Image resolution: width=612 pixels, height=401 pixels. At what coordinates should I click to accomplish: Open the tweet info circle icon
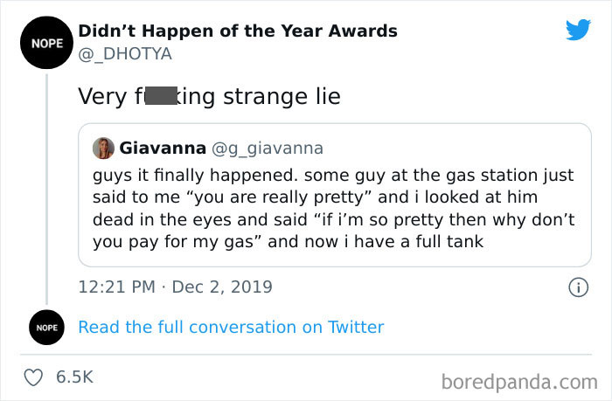coord(577,287)
